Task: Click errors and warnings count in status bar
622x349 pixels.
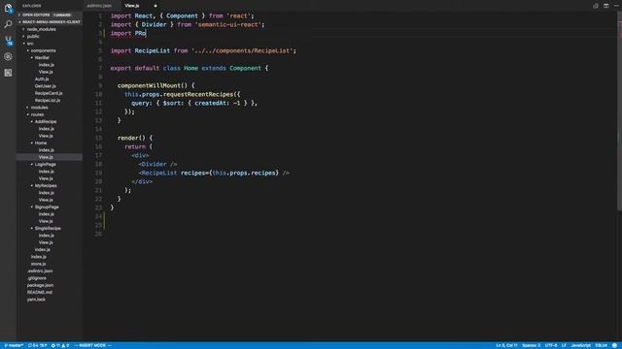Action: 60,345
